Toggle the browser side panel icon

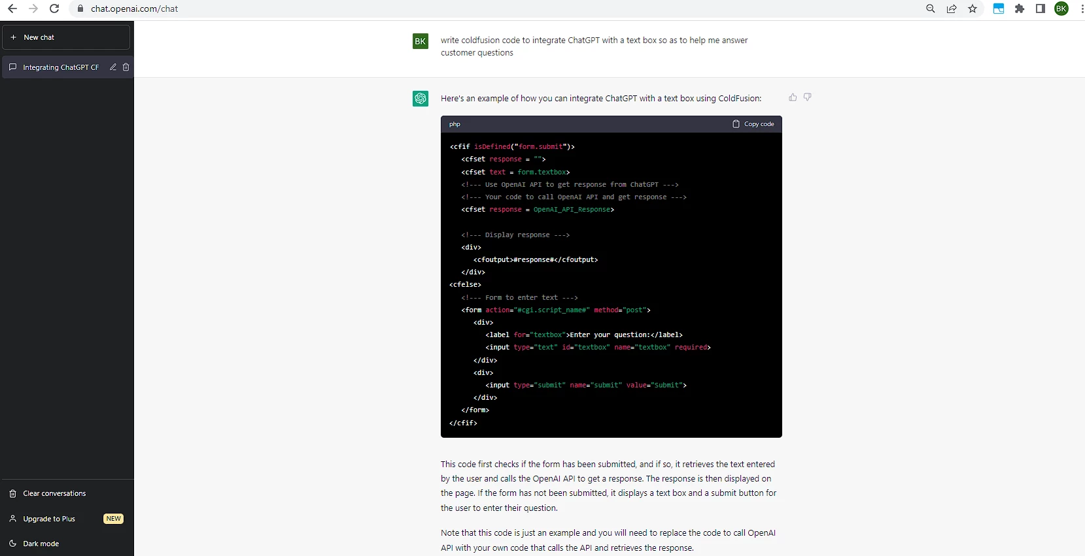1041,8
